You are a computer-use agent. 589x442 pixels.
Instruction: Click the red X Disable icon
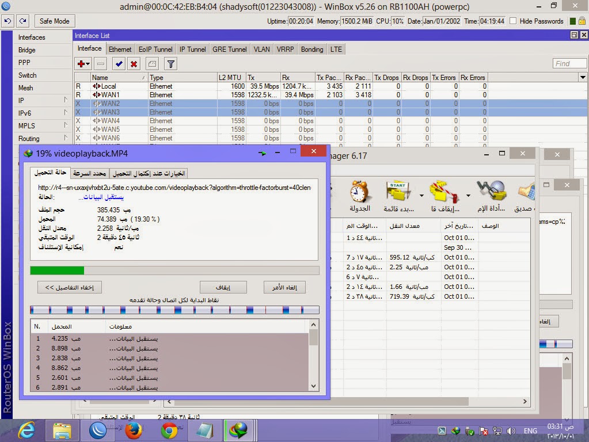[x=134, y=64]
